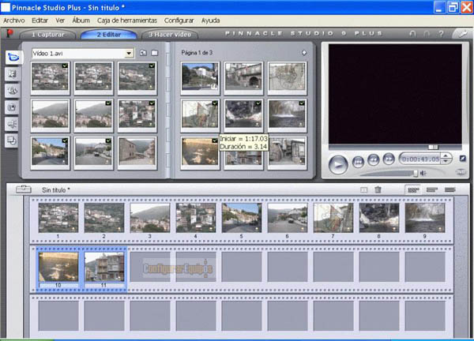This screenshot has width=474, height=341.
Task: Turn to next album page arrow
Action: pos(304,53)
